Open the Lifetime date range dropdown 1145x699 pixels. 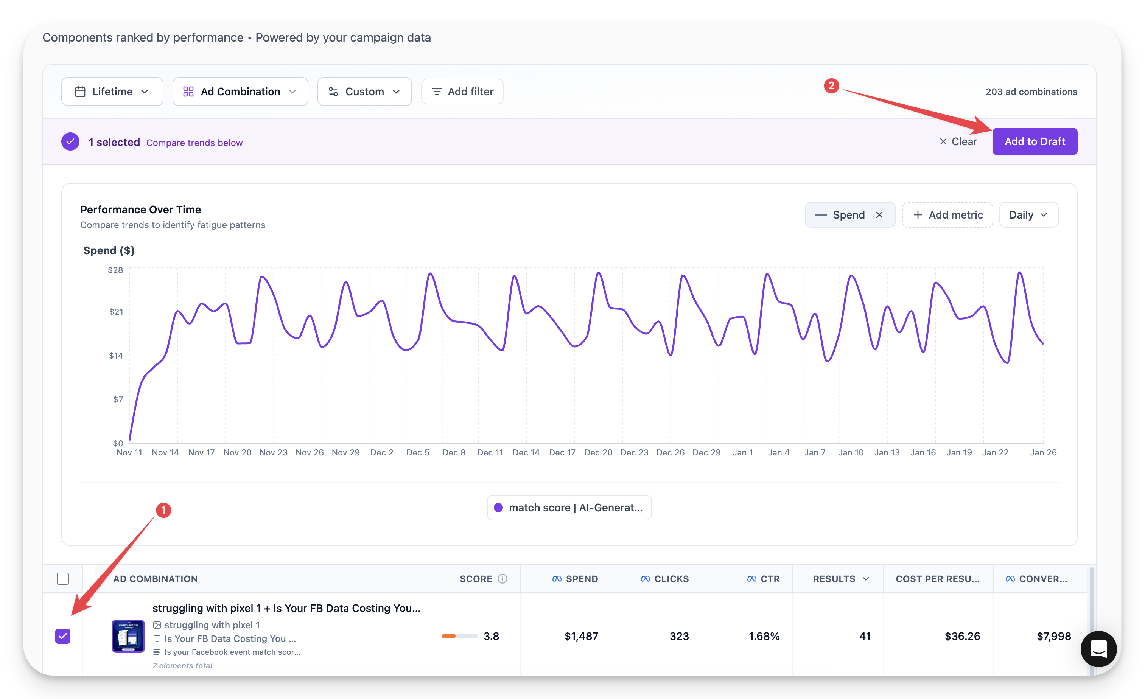pos(112,92)
